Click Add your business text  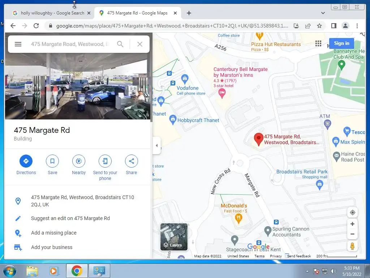pos(52,247)
